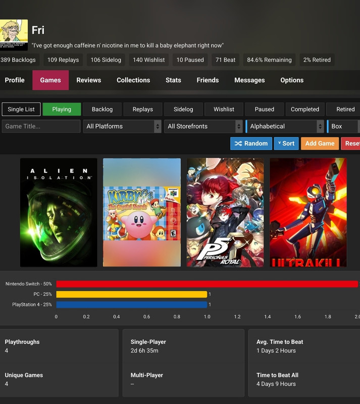Click the 109 Replays stat badge
This screenshot has width=360, height=404.
(63, 60)
